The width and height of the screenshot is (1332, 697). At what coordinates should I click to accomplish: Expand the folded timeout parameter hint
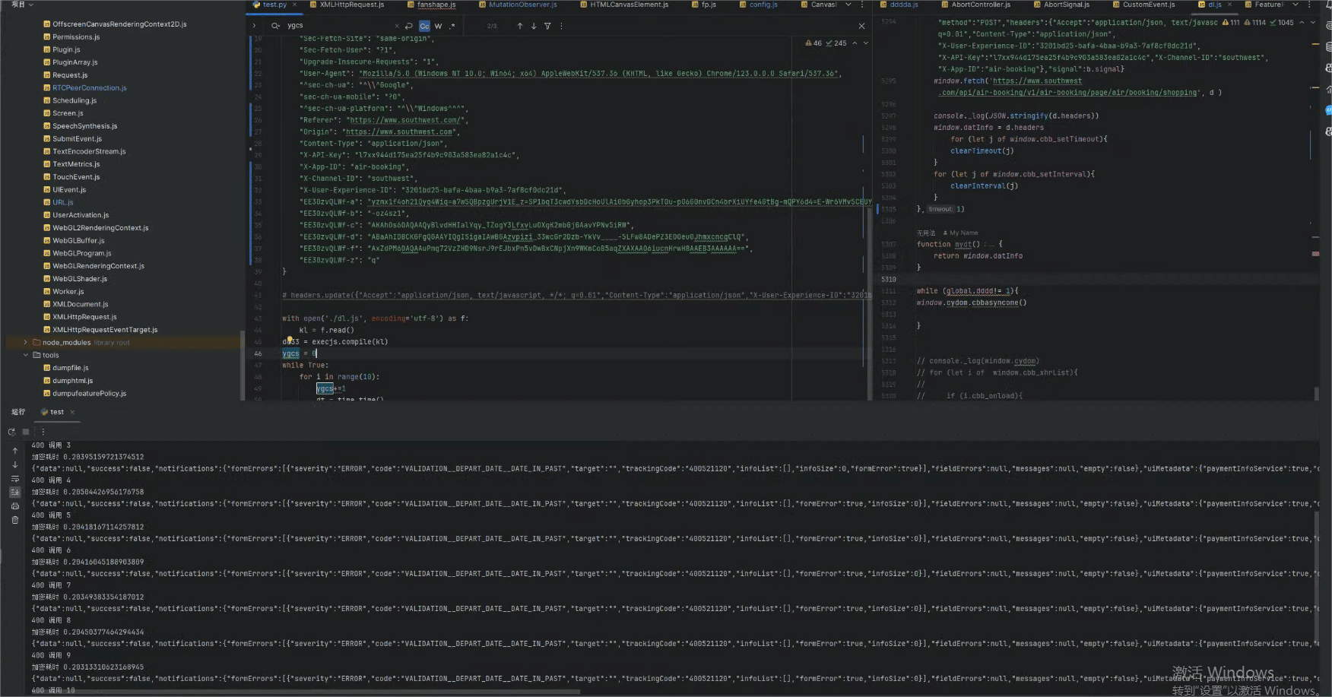click(940, 209)
